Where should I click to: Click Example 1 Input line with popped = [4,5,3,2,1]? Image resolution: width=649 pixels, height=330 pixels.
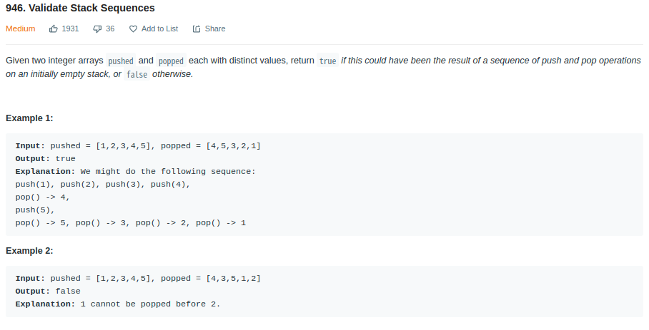click(138, 146)
